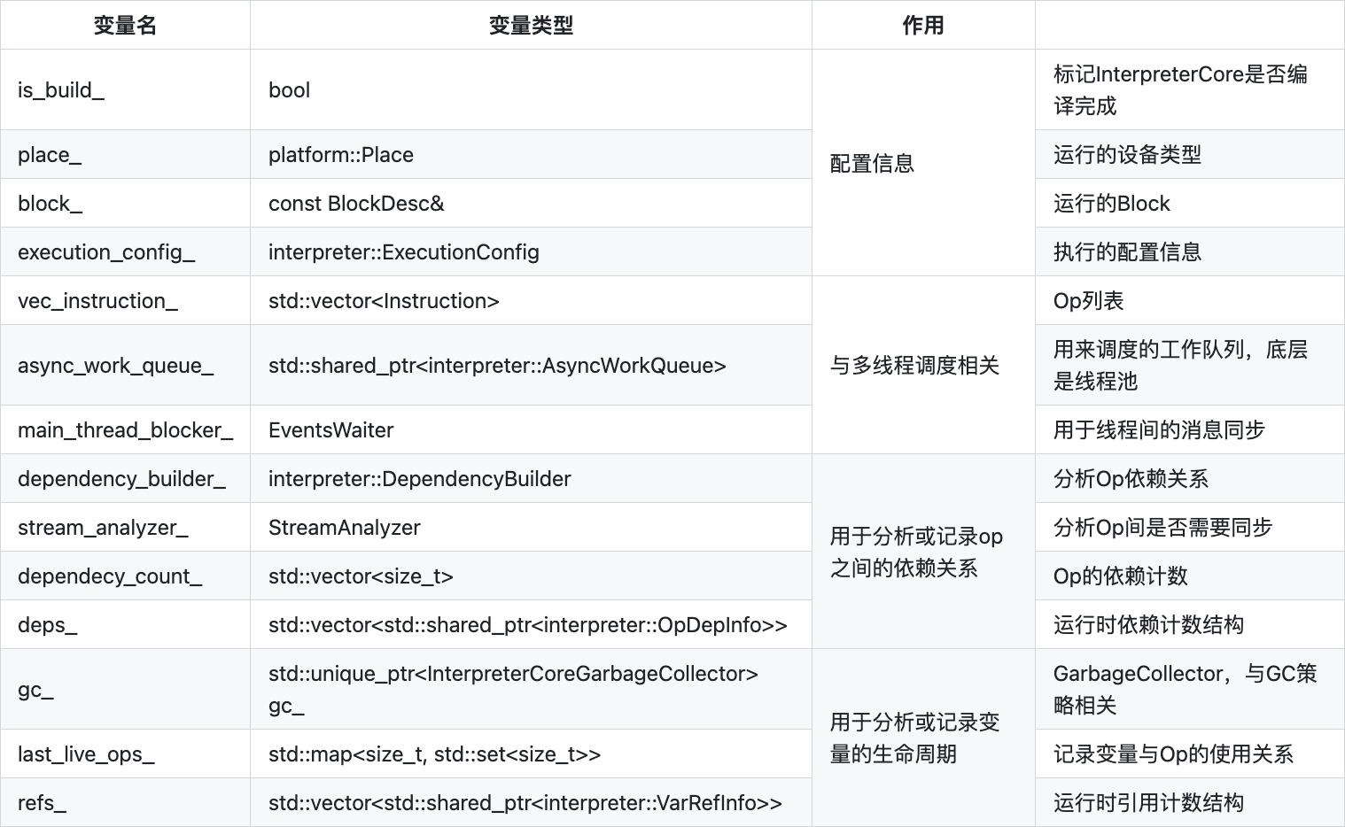Click the const BlockDesc& type cell
This screenshot has height=827, width=1345.
point(531,203)
